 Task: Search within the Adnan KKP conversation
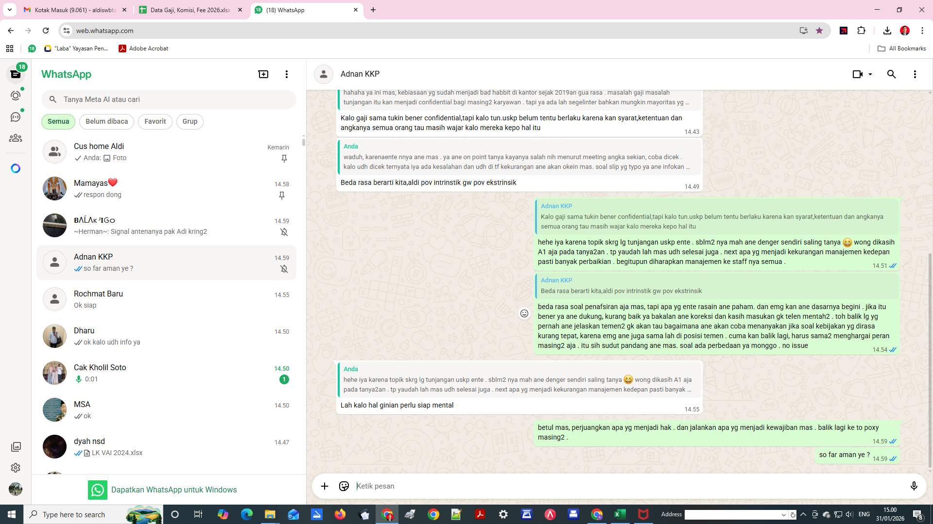(891, 74)
